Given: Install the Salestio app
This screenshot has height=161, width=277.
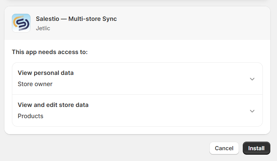Looking at the screenshot, I should click(256, 148).
